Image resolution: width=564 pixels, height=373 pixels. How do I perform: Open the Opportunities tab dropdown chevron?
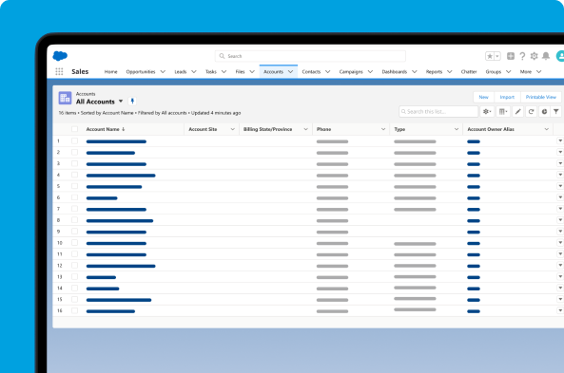point(163,72)
